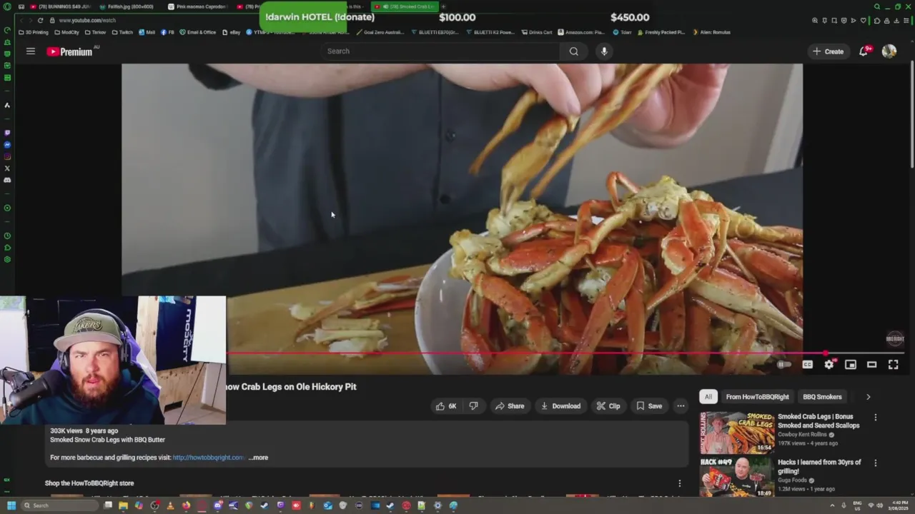Show hidden system tray icons
Viewport: 915px width, 514px height.
pyautogui.click(x=833, y=505)
